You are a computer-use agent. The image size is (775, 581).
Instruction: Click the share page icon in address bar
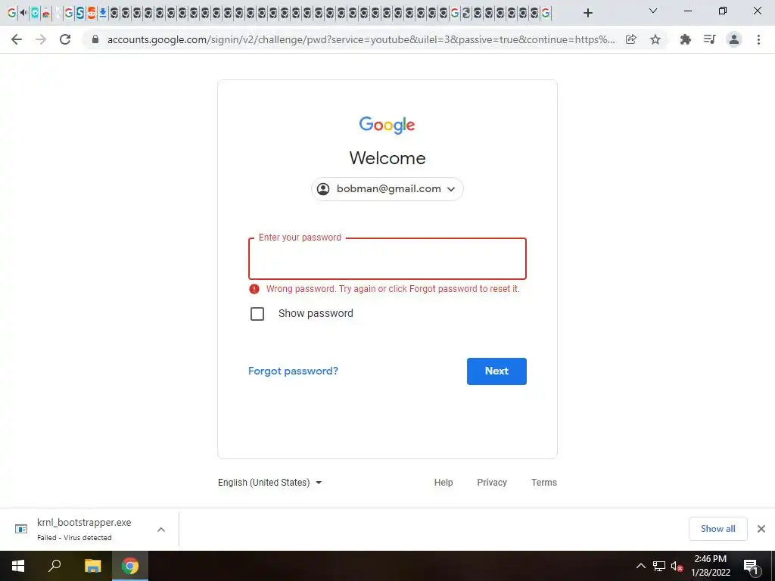pos(630,39)
